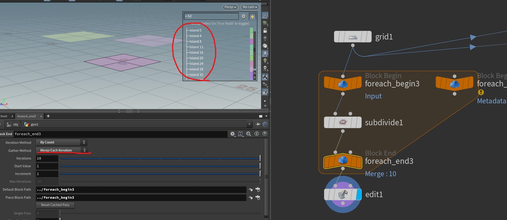This screenshot has width=507, height=220.
Task: Close the foreach_end3 tab
Action: pyautogui.click(x=41, y=116)
